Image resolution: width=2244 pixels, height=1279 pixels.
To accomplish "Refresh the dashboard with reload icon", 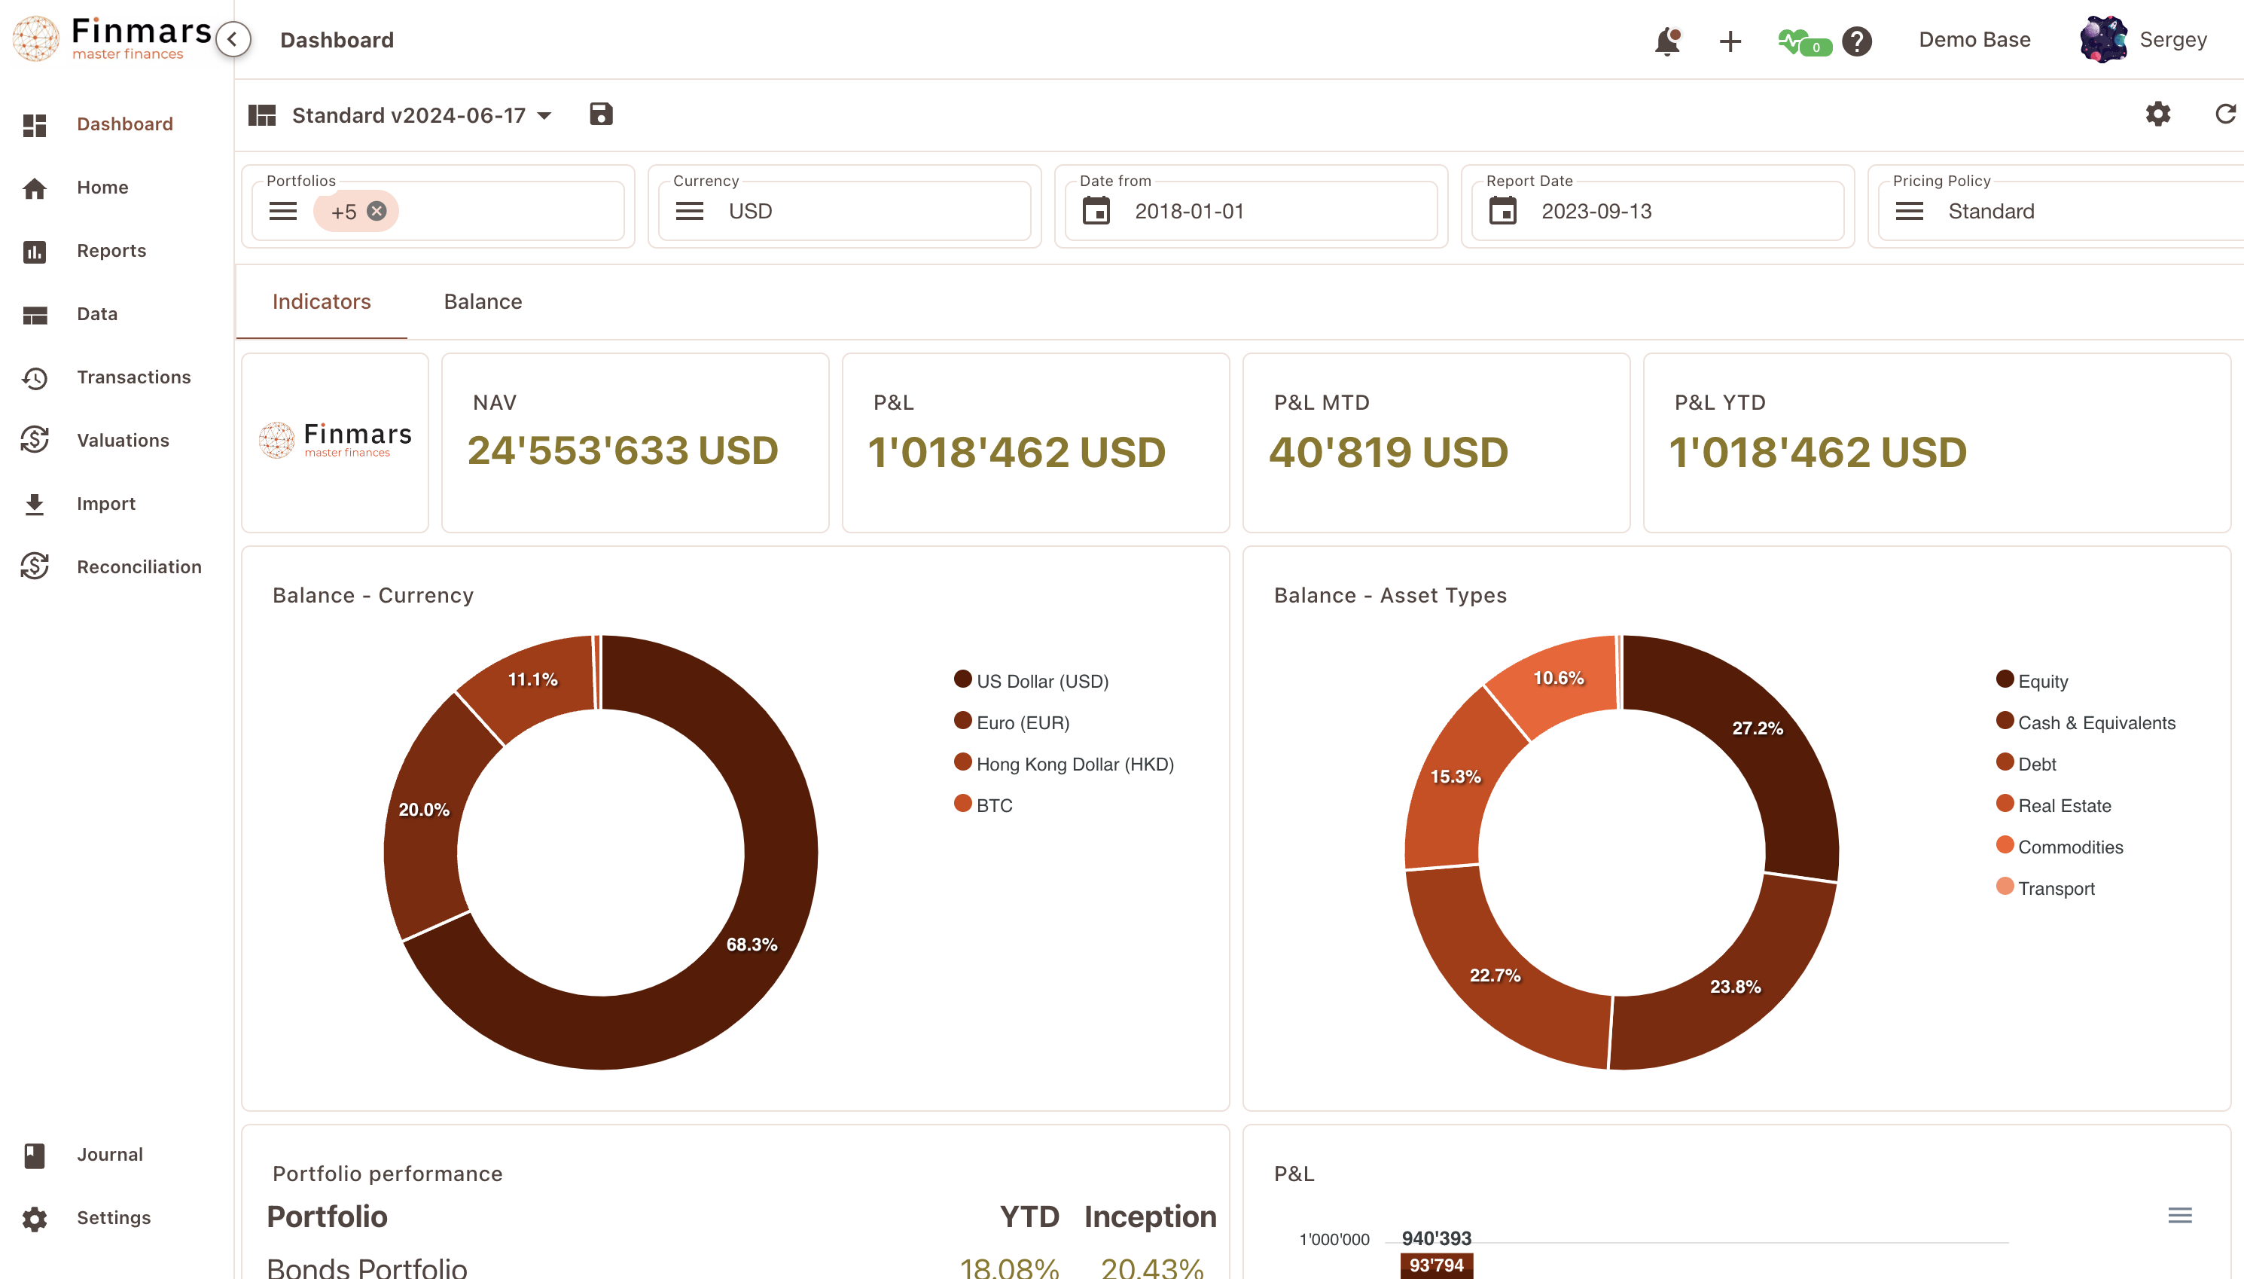I will pos(2224,114).
